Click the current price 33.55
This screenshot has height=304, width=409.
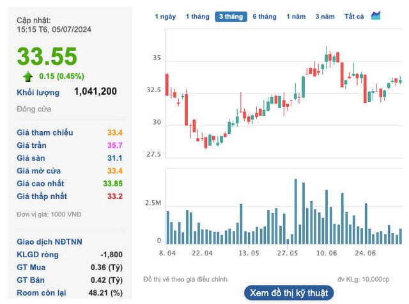coord(47,56)
